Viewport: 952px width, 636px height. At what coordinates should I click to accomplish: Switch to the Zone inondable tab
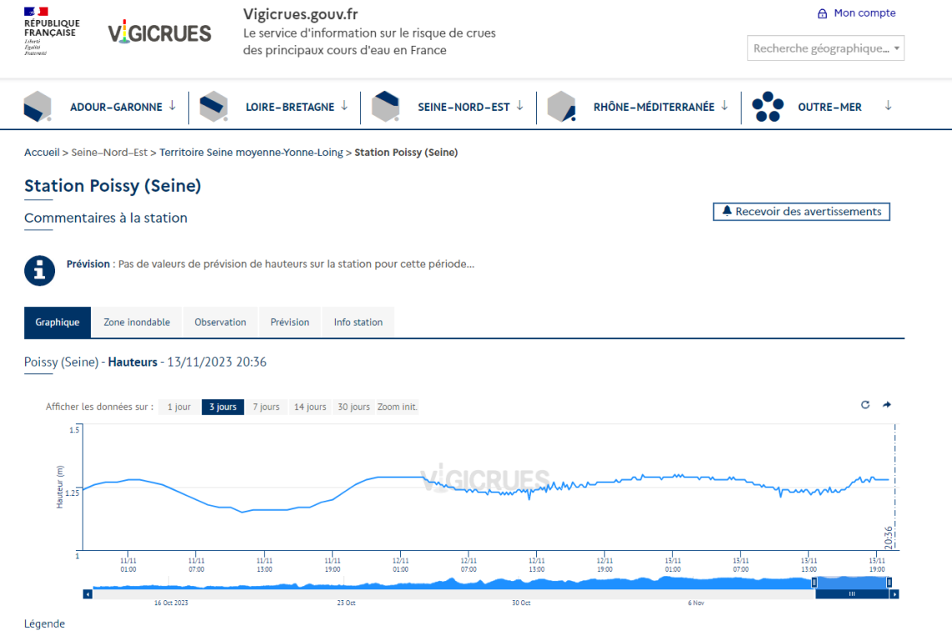(137, 322)
